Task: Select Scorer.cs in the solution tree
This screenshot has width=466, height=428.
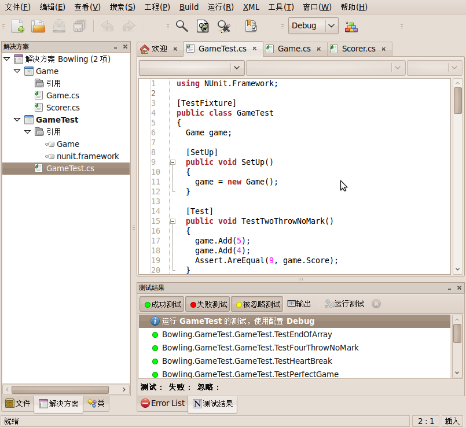Action: pyautogui.click(x=63, y=108)
